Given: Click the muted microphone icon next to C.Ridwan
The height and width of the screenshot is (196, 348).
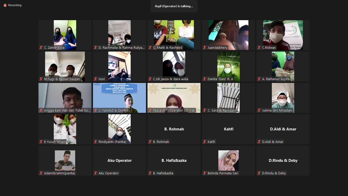Looking at the screenshot, I should click(x=259, y=48).
